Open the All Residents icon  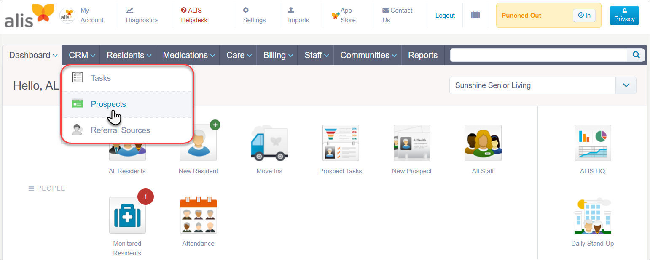tap(127, 152)
